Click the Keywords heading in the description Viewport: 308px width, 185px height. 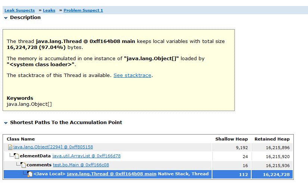(x=20, y=98)
